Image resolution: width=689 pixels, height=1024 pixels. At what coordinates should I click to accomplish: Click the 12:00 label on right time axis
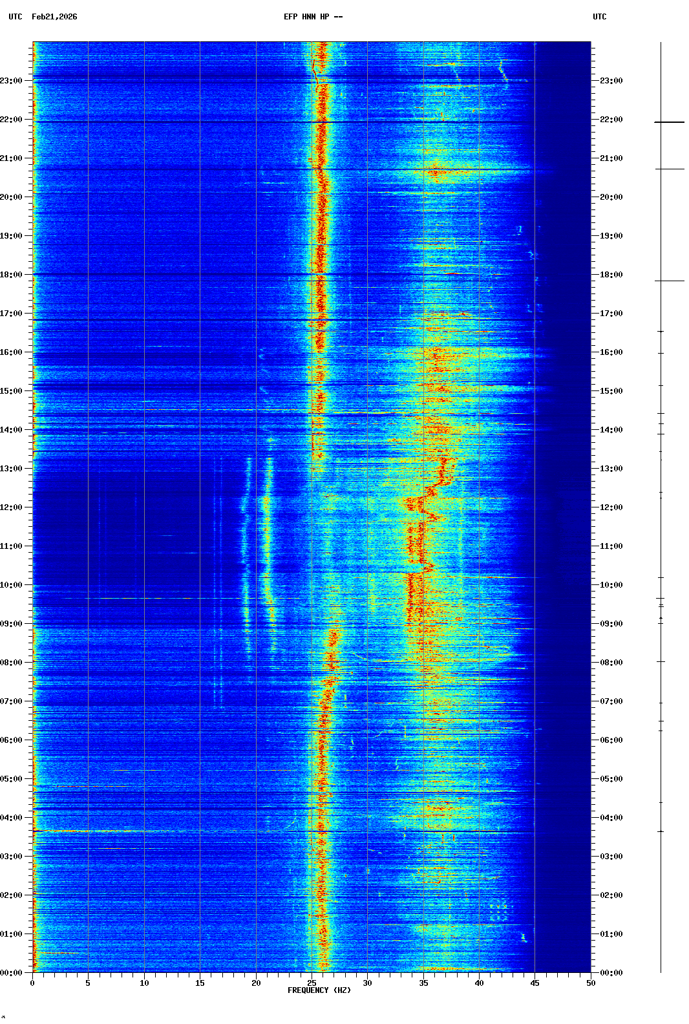(611, 507)
